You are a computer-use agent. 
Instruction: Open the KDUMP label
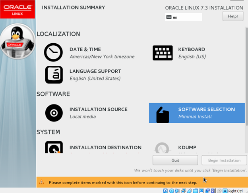click(x=187, y=147)
